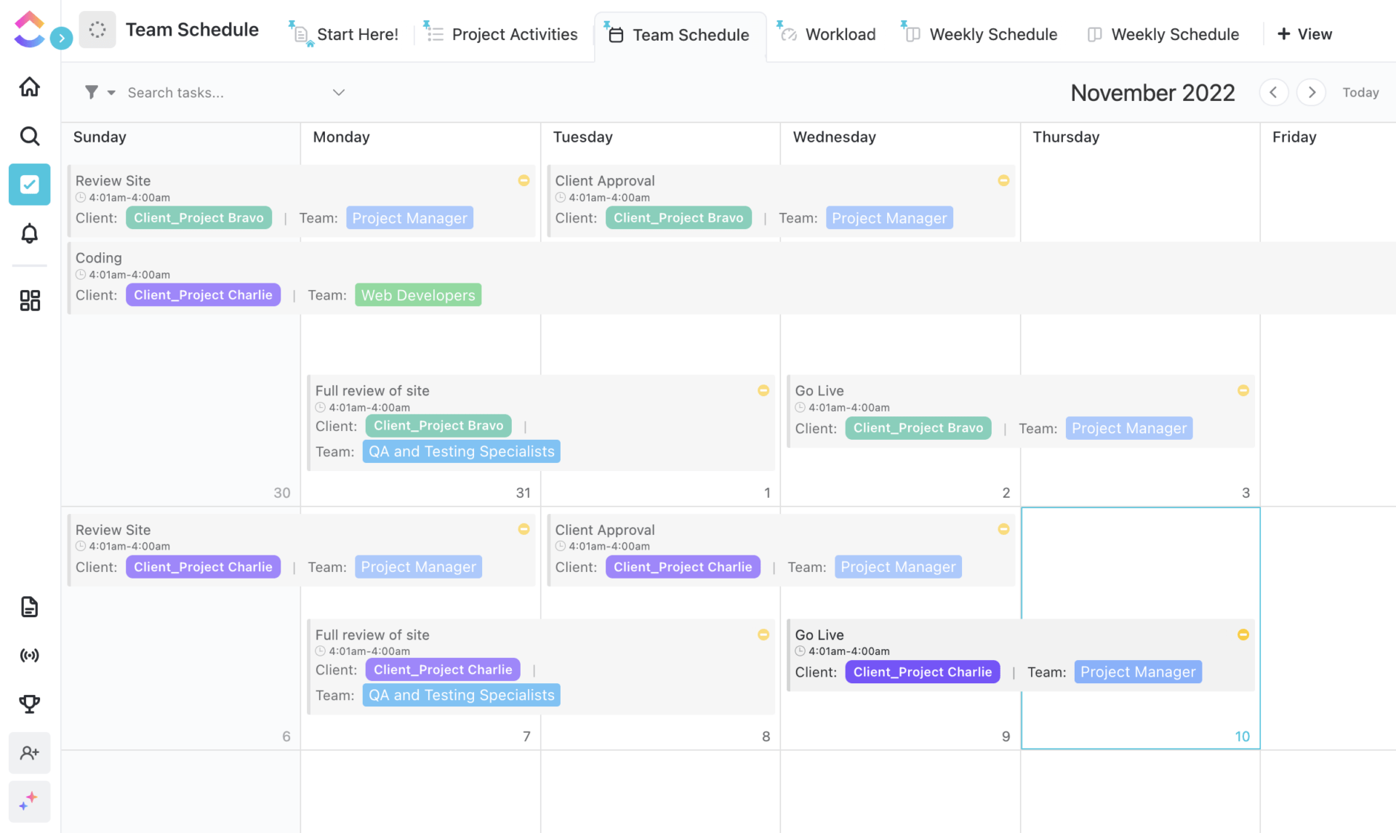
Task: Open notifications bell in sidebar
Action: point(29,233)
